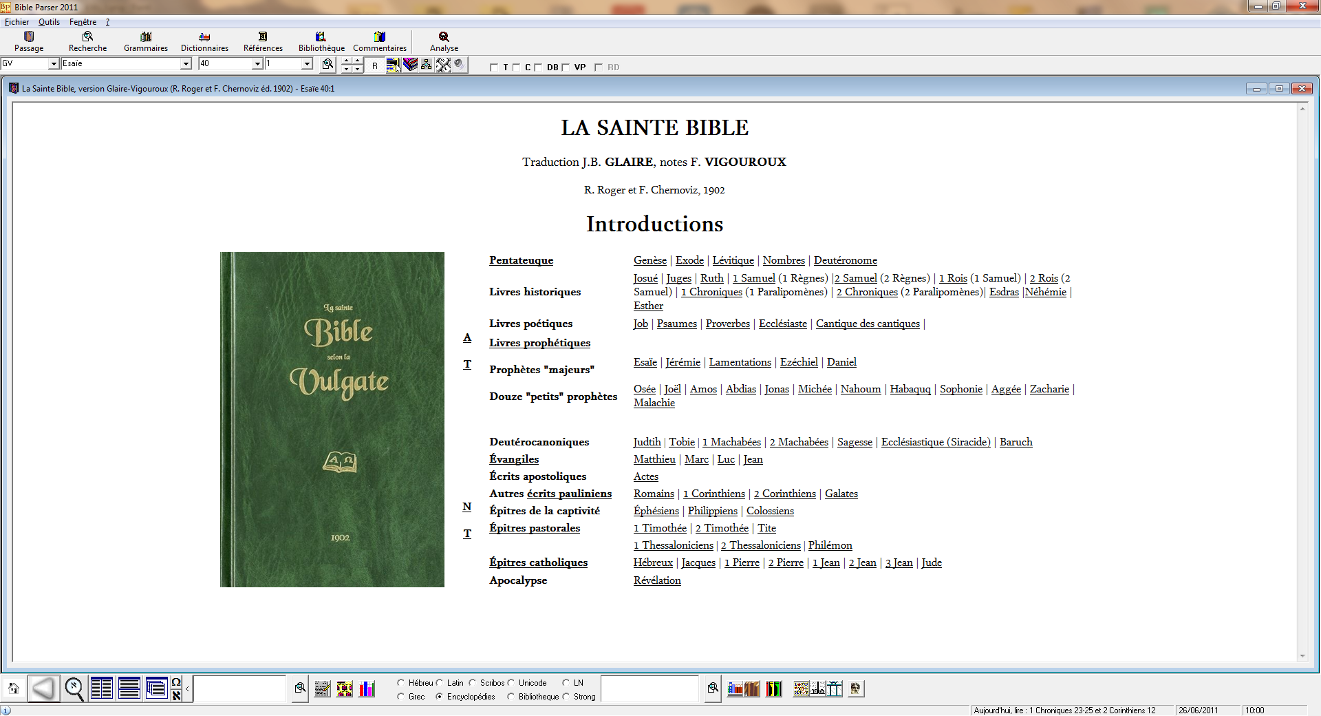Open the Fichier menu

pos(17,22)
